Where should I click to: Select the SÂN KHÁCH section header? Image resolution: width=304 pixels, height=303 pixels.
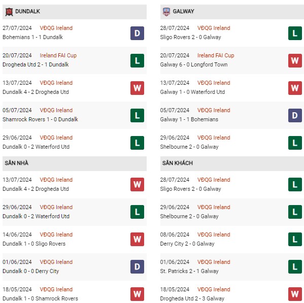(x=232, y=163)
